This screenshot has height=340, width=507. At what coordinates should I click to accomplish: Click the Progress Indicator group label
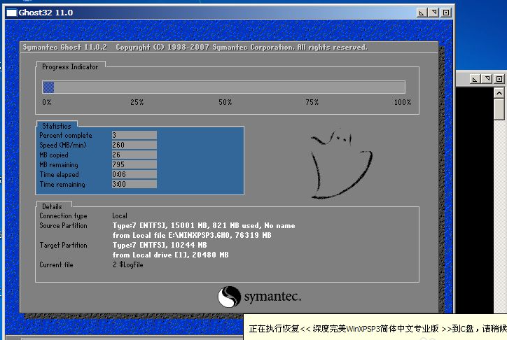coord(70,67)
